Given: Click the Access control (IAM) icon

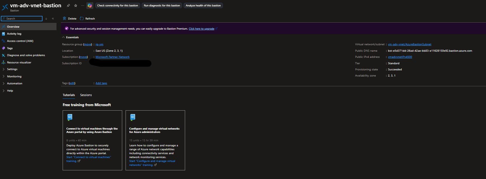Looking at the screenshot, I should [3, 41].
